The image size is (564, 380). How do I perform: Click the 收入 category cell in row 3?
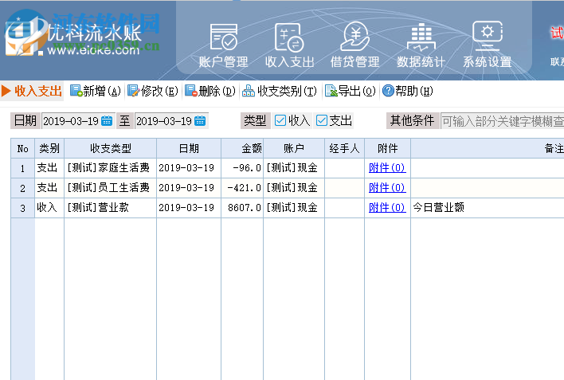(x=49, y=208)
